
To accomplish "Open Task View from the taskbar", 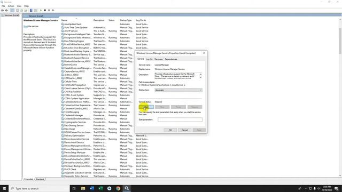I will pyautogui.click(x=74, y=188).
